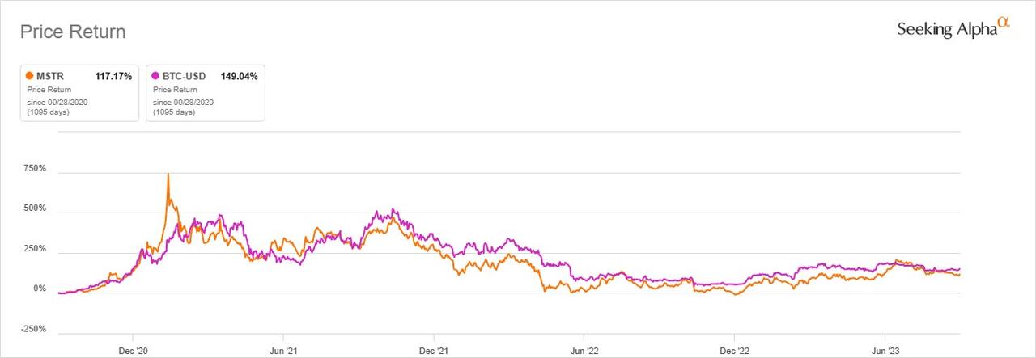The image size is (1036, 358).
Task: Click the 750% y-axis label
Action: pos(34,169)
